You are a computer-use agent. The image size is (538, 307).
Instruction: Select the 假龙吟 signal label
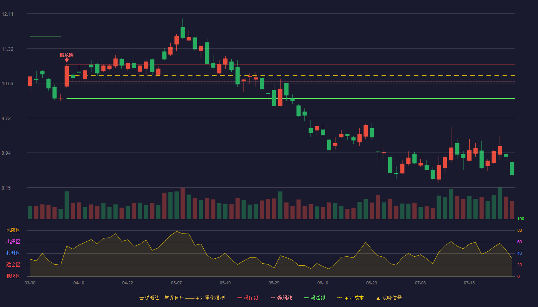pos(66,55)
